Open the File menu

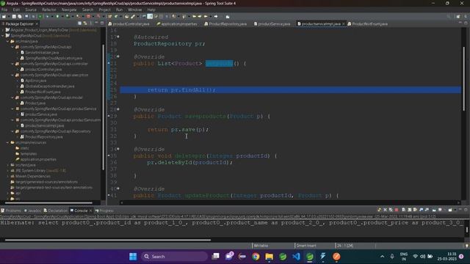point(4,10)
